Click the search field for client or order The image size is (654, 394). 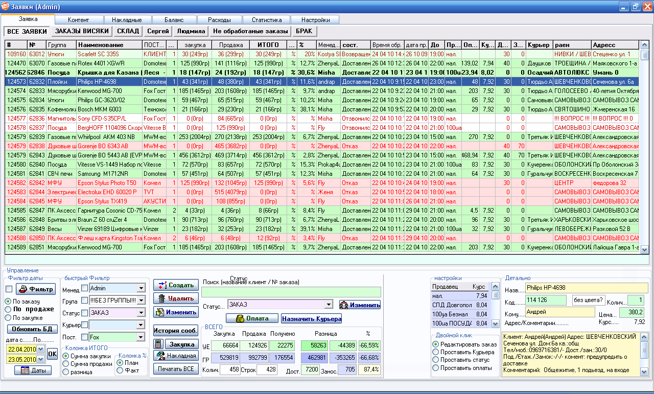(x=291, y=292)
